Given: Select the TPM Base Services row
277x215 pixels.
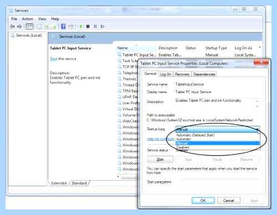Looking at the screenshot, I should coord(128,91).
